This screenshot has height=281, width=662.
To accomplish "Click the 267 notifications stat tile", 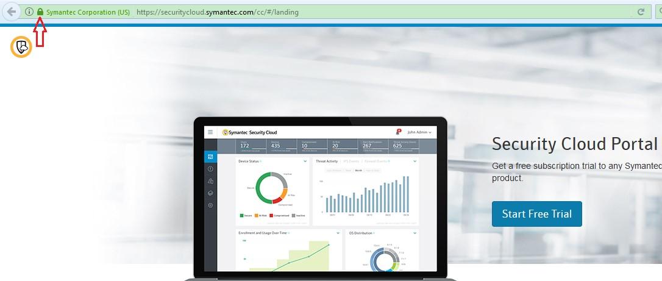I will click(374, 146).
